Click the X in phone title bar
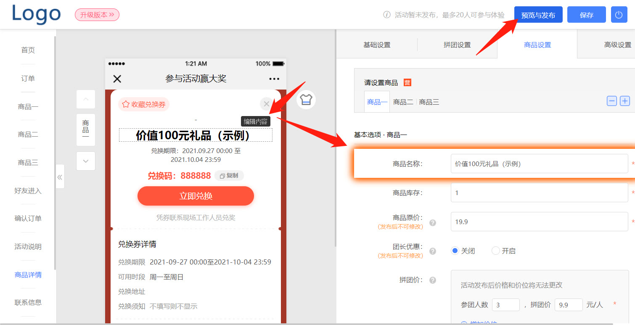This screenshot has width=635, height=325. coord(117,79)
